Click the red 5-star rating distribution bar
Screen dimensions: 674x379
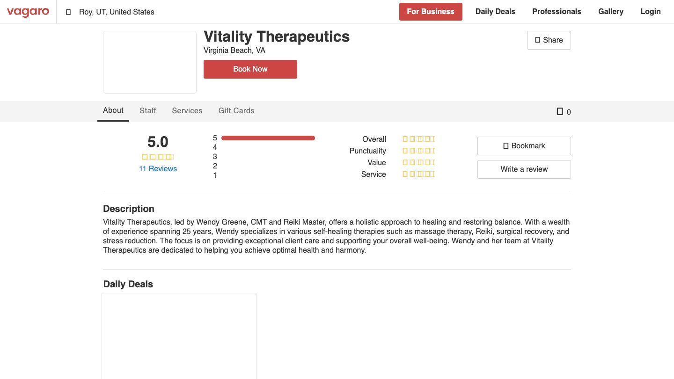[268, 138]
